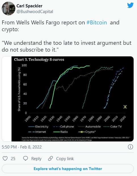Click Explore what's happening on Twitter
137x176 pixels.
click(x=68, y=169)
